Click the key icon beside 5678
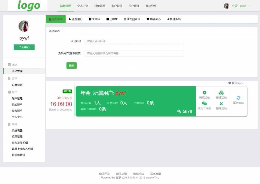Viewport: 260px width, 184px height. coord(179,112)
